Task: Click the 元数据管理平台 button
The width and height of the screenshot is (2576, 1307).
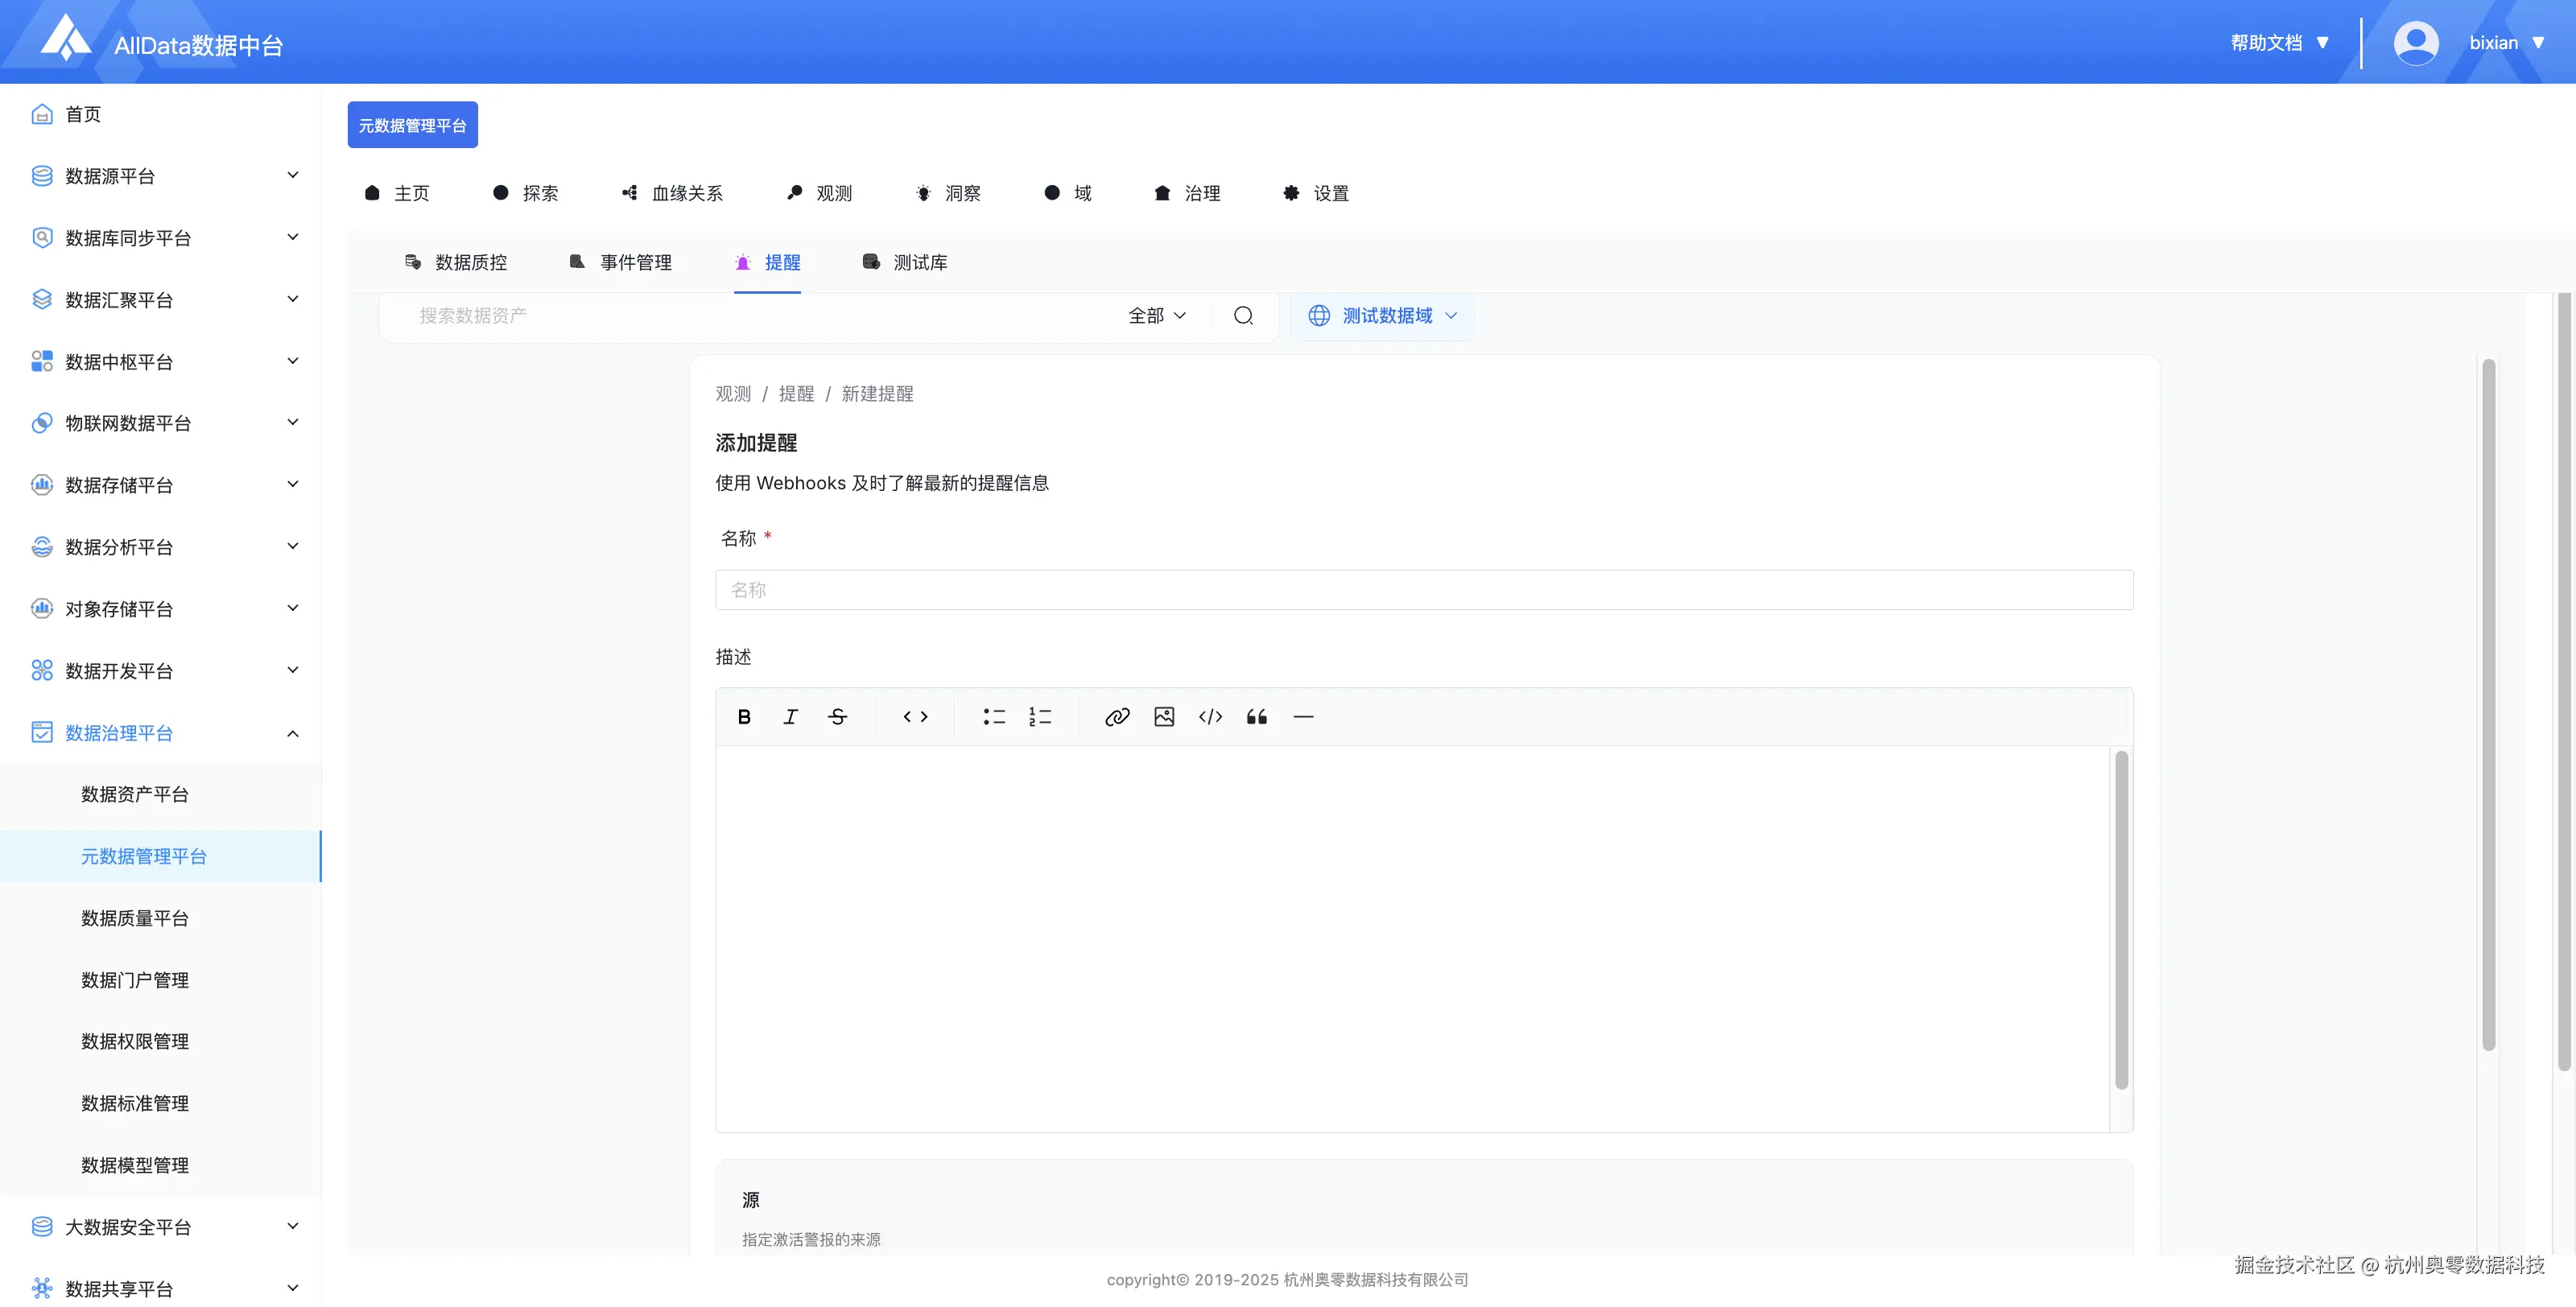Action: (x=412, y=124)
